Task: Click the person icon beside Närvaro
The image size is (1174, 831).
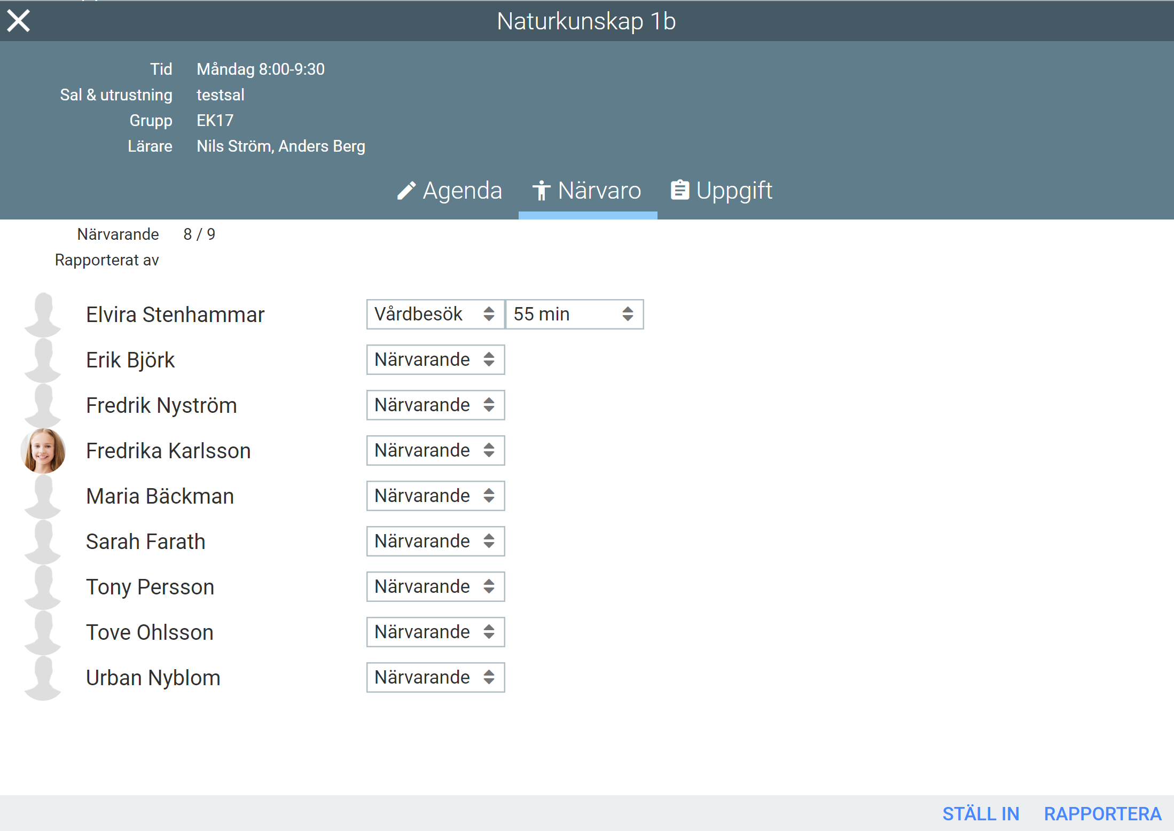Action: [x=541, y=191]
